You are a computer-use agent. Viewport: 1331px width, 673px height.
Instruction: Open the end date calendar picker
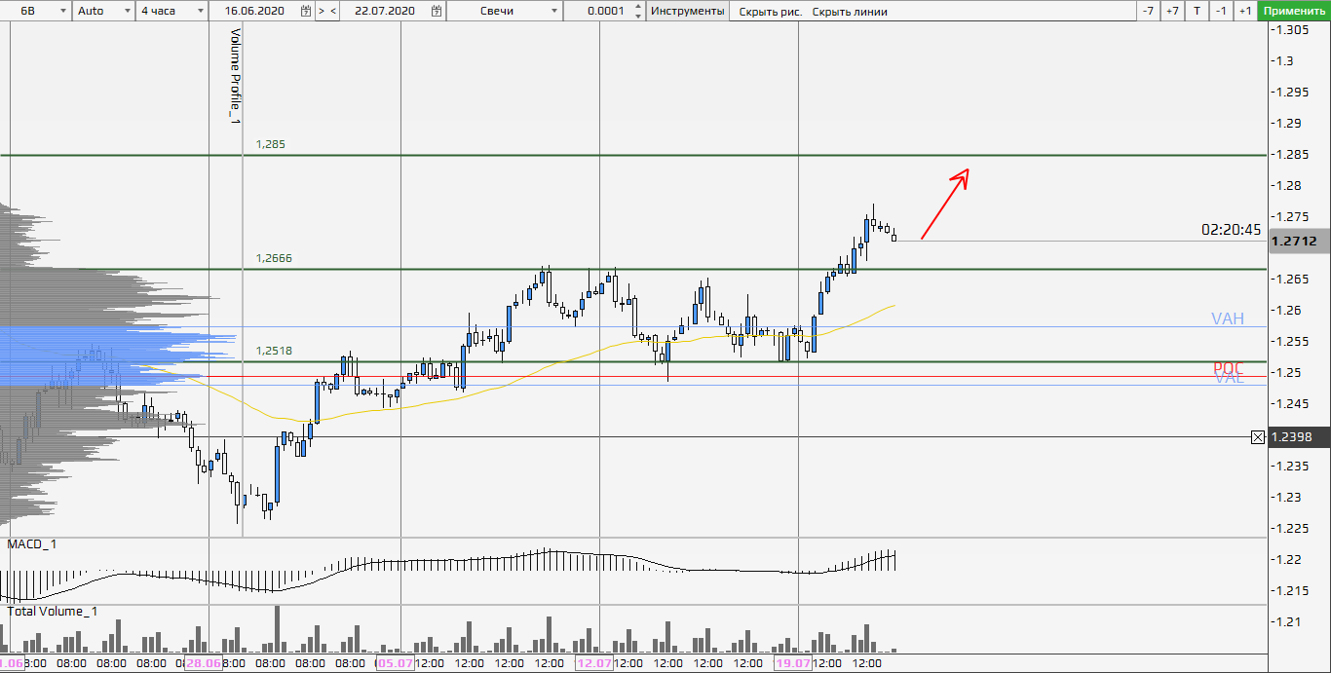(436, 11)
